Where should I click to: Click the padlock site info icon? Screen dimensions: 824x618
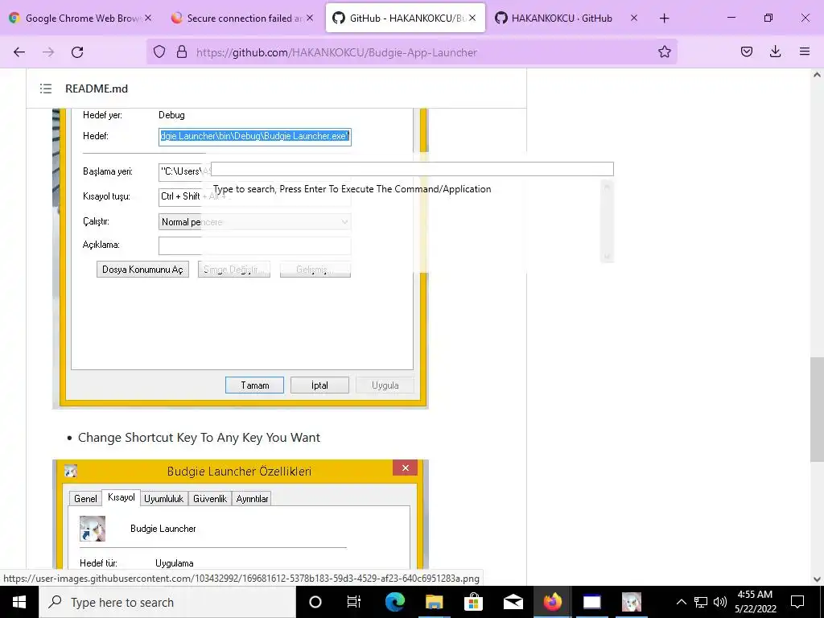182,51
